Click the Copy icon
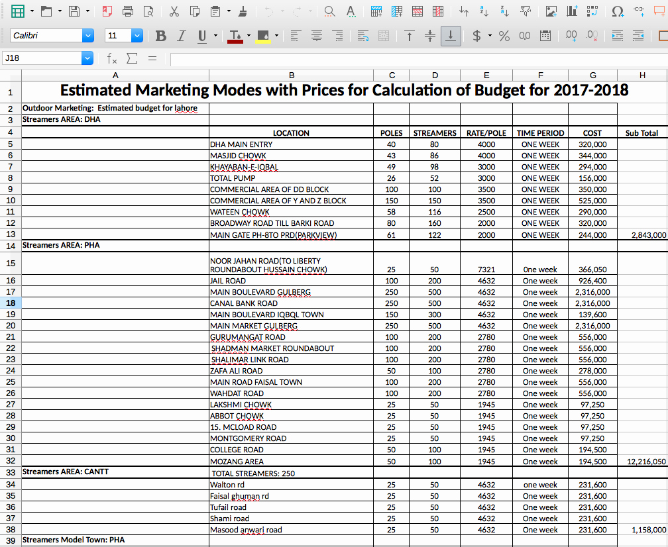 pos(195,11)
